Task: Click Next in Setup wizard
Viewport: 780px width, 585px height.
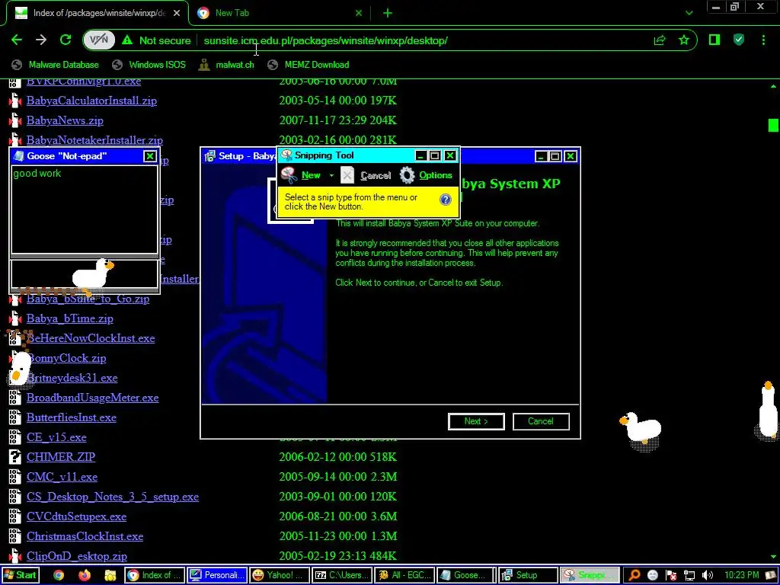Action: click(476, 421)
